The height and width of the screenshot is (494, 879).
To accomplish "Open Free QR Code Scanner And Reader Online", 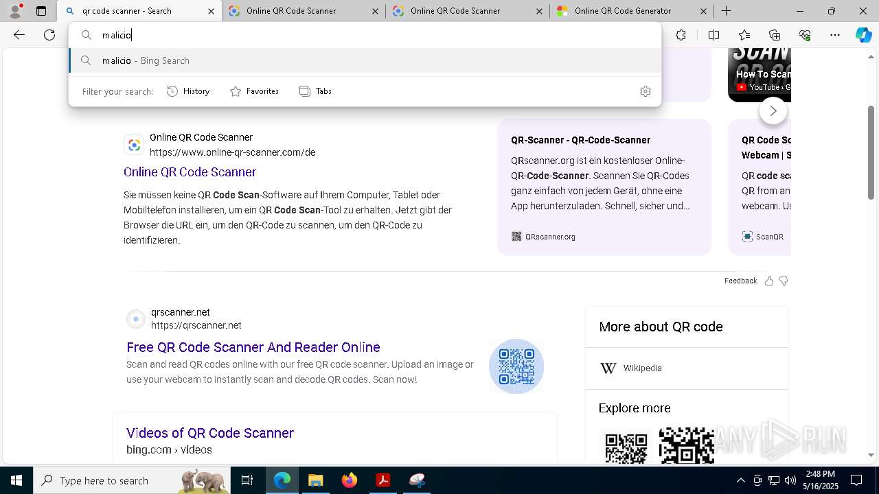I will point(253,347).
